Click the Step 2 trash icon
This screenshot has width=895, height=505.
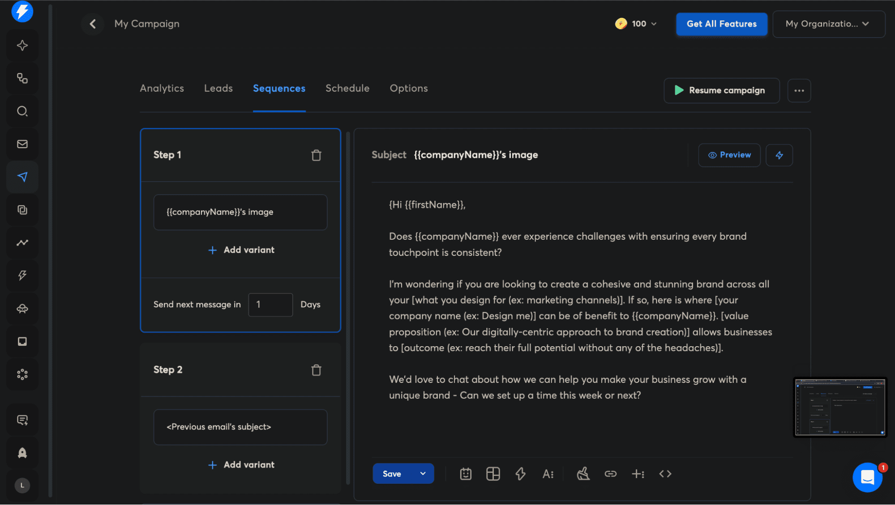pos(316,370)
